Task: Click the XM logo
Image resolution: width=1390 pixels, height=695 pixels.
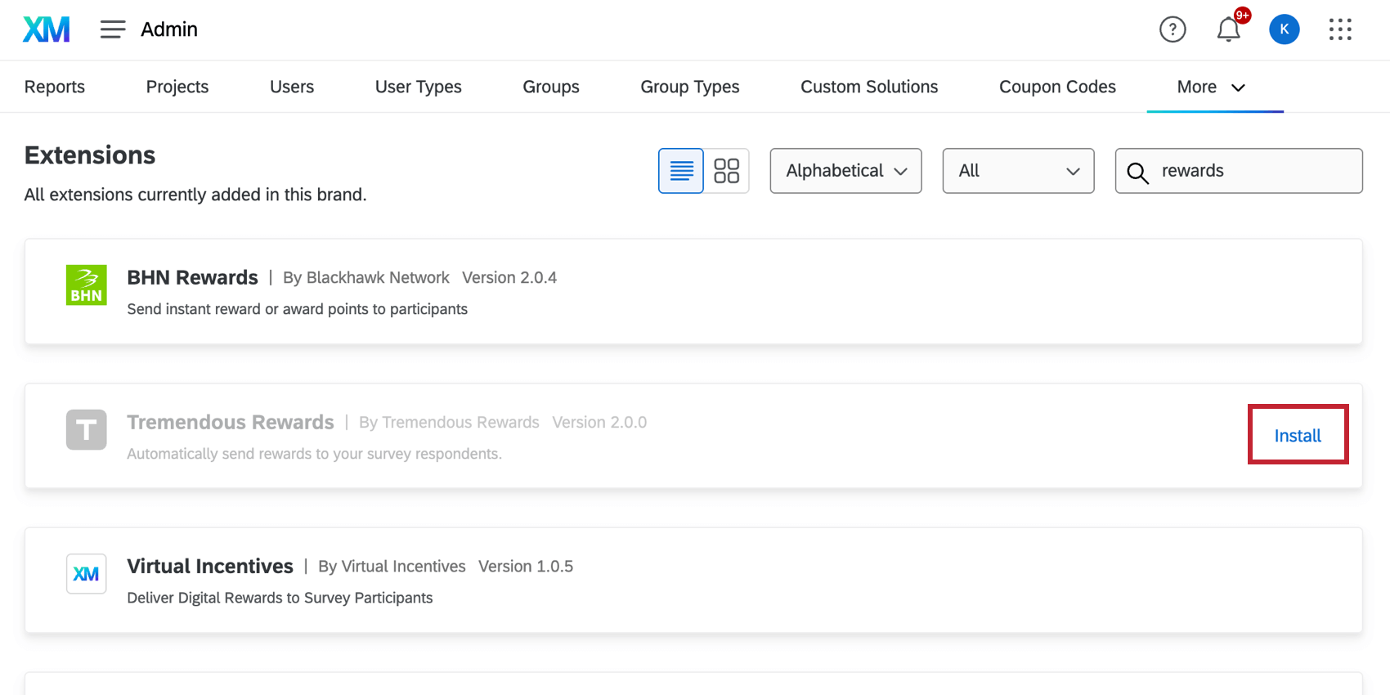Action: point(47,29)
